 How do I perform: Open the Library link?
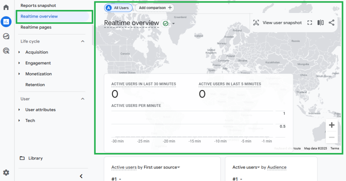tap(35, 158)
